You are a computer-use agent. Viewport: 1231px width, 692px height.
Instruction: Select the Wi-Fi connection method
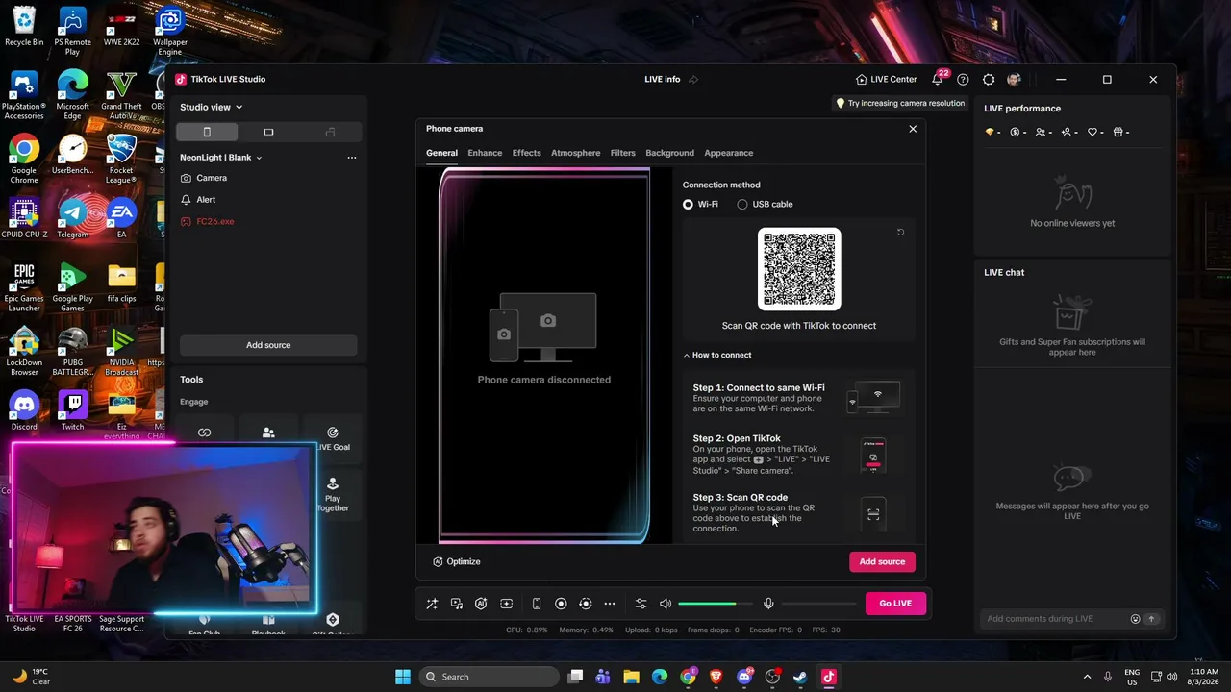[688, 205]
